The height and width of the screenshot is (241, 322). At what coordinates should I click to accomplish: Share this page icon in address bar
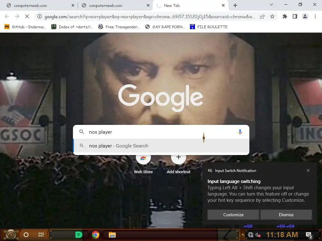coord(262,17)
